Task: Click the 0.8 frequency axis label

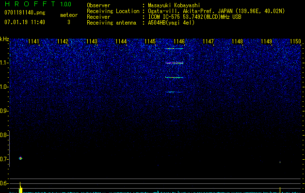Action: coord(4,135)
